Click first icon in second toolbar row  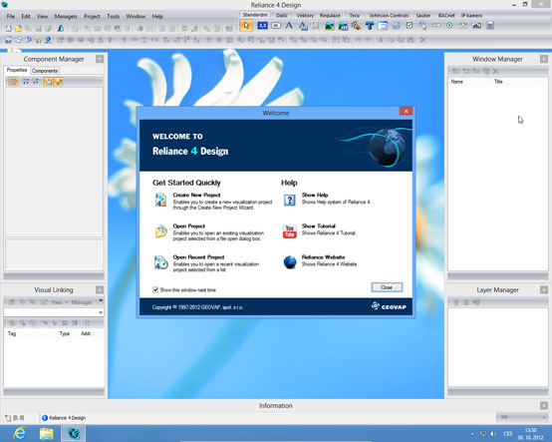pos(8,40)
